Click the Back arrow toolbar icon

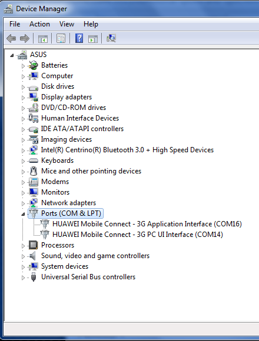click(11, 38)
